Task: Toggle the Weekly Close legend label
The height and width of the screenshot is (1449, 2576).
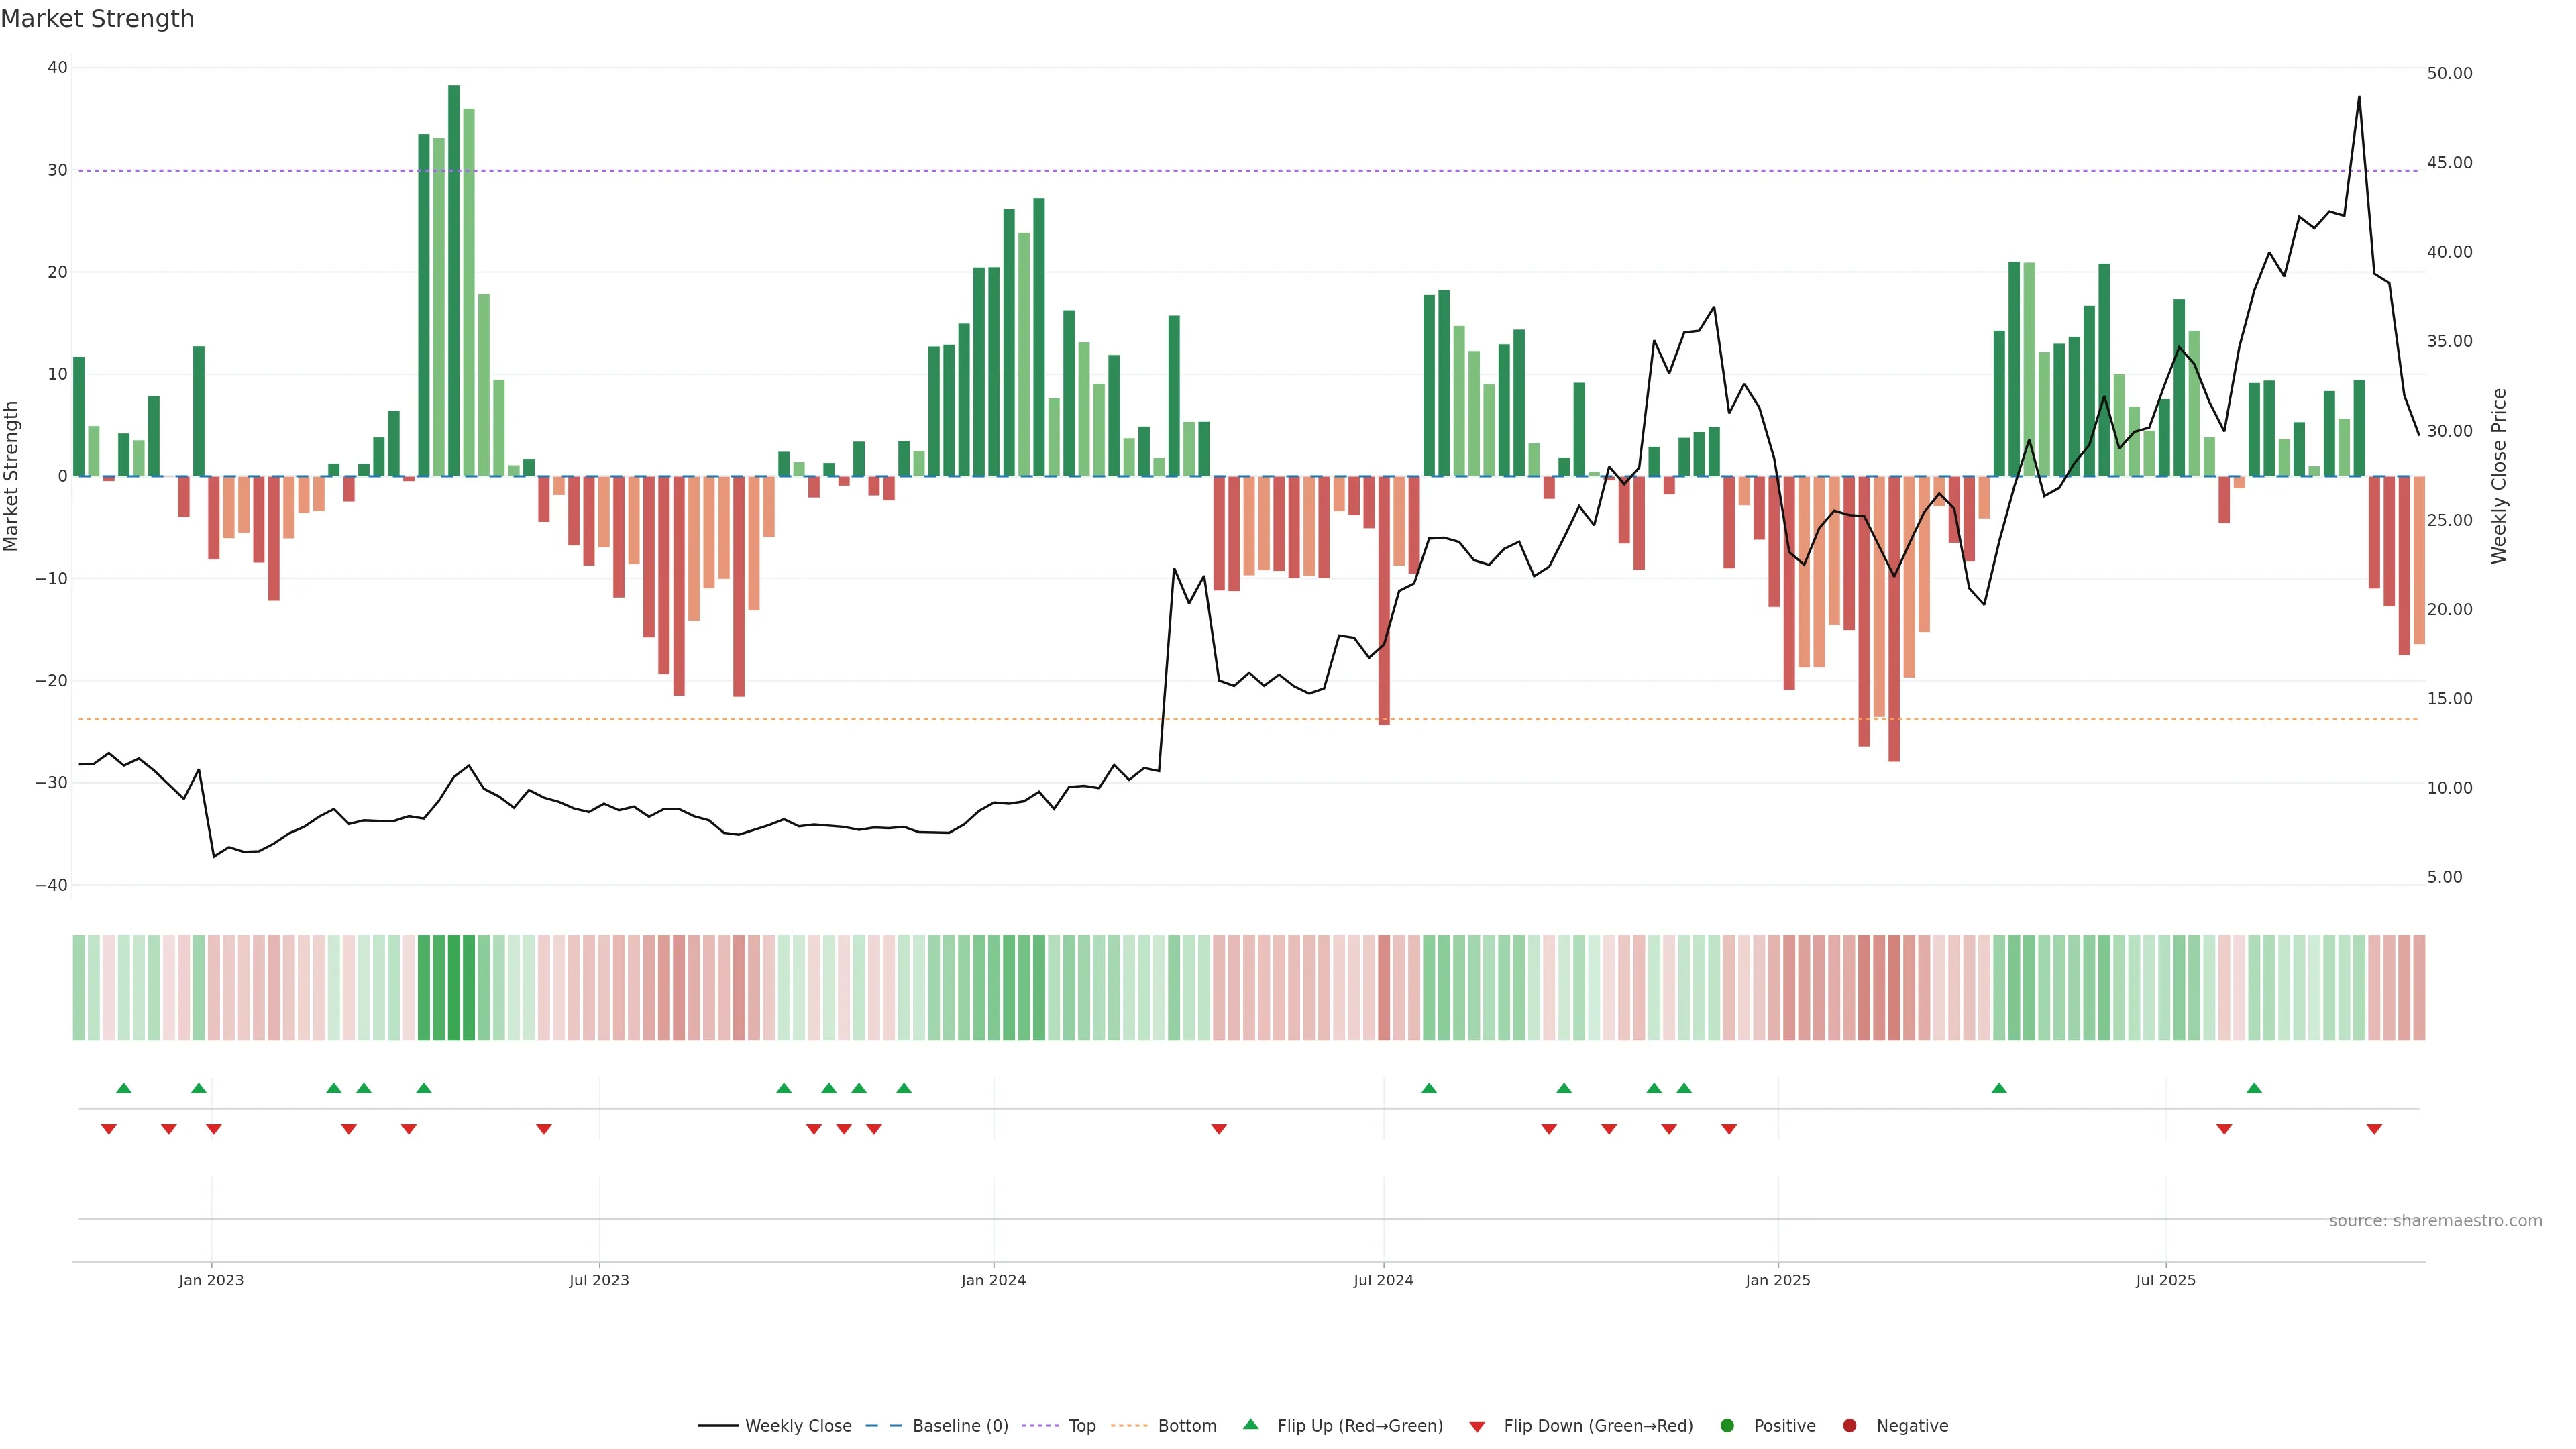Action: click(798, 1426)
